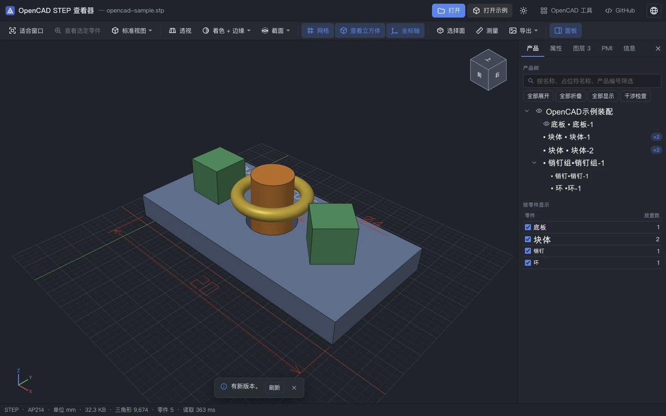Toggle the side panel (面板) button
This screenshot has width=666, height=416.
point(566,31)
